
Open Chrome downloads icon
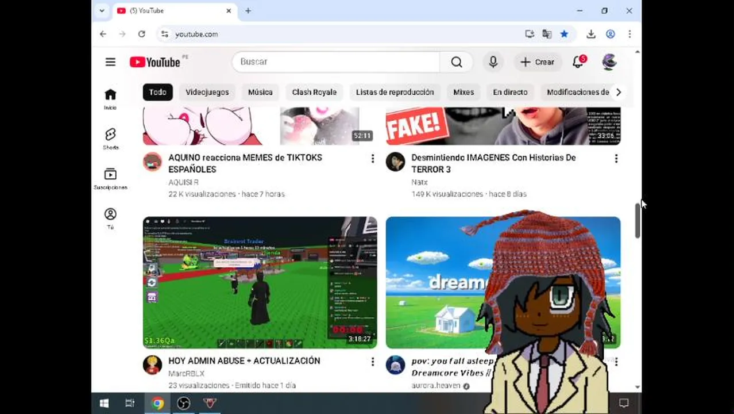(590, 34)
